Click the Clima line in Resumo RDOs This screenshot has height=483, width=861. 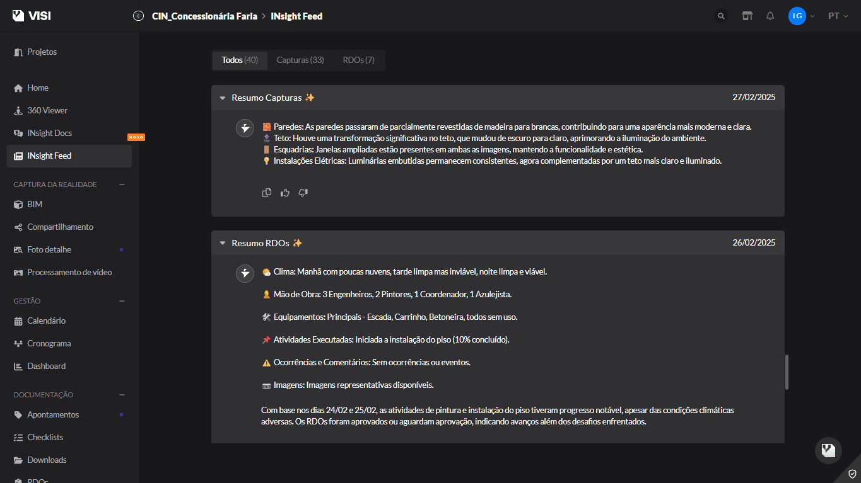404,272
